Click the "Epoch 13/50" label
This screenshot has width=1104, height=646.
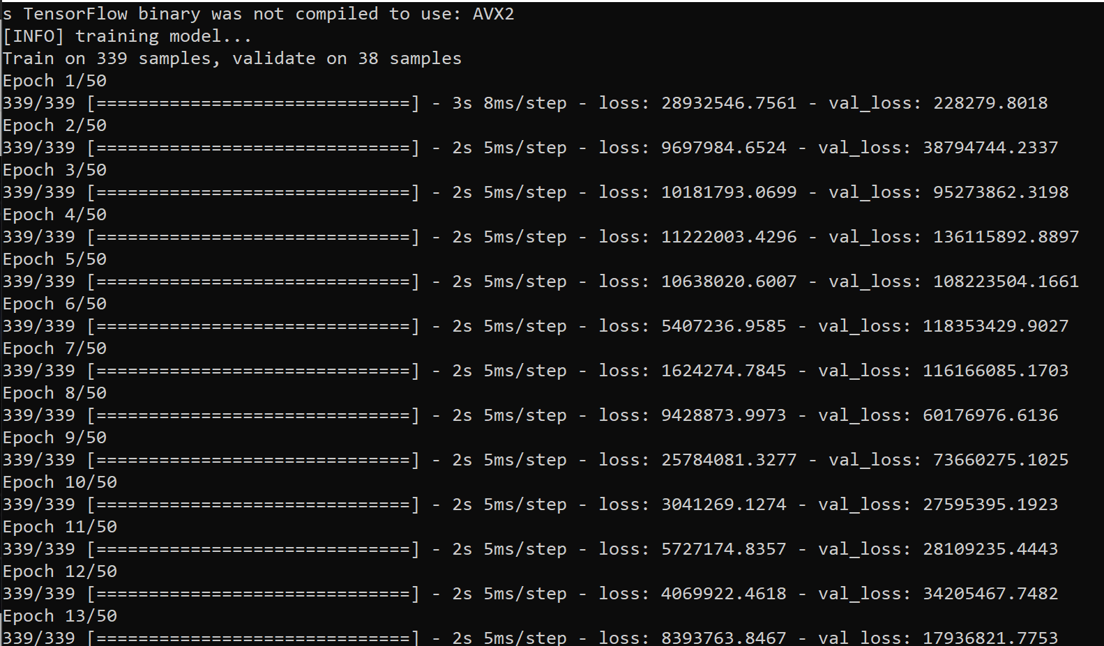point(60,616)
